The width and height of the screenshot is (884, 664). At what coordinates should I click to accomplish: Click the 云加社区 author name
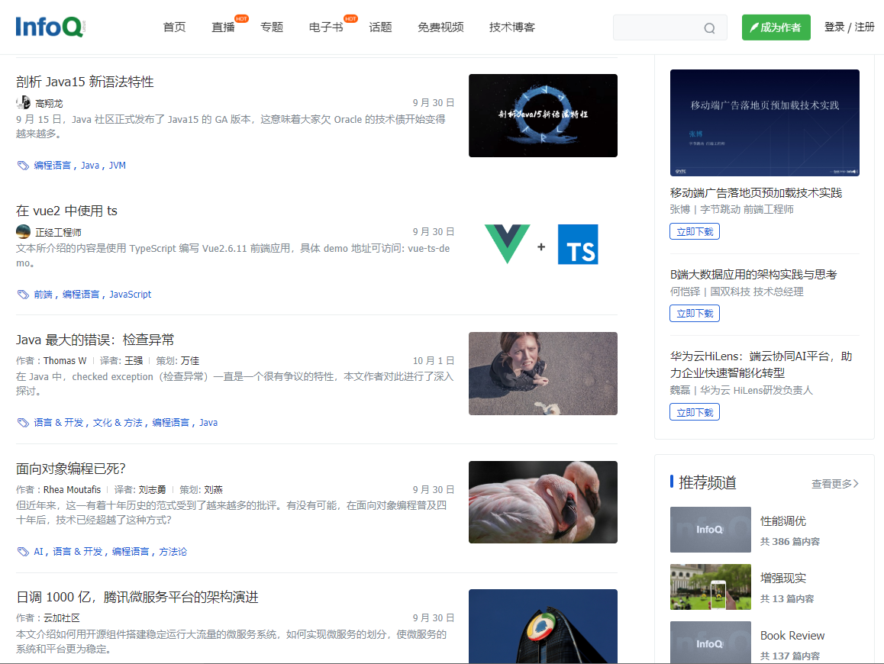(62, 618)
